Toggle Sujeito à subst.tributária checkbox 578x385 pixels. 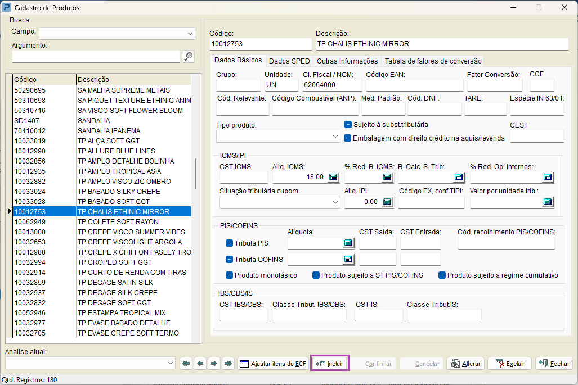[348, 124]
